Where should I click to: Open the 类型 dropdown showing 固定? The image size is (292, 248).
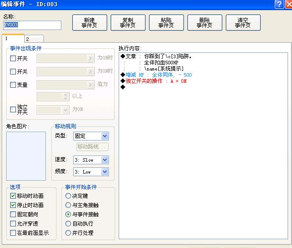[91, 136]
